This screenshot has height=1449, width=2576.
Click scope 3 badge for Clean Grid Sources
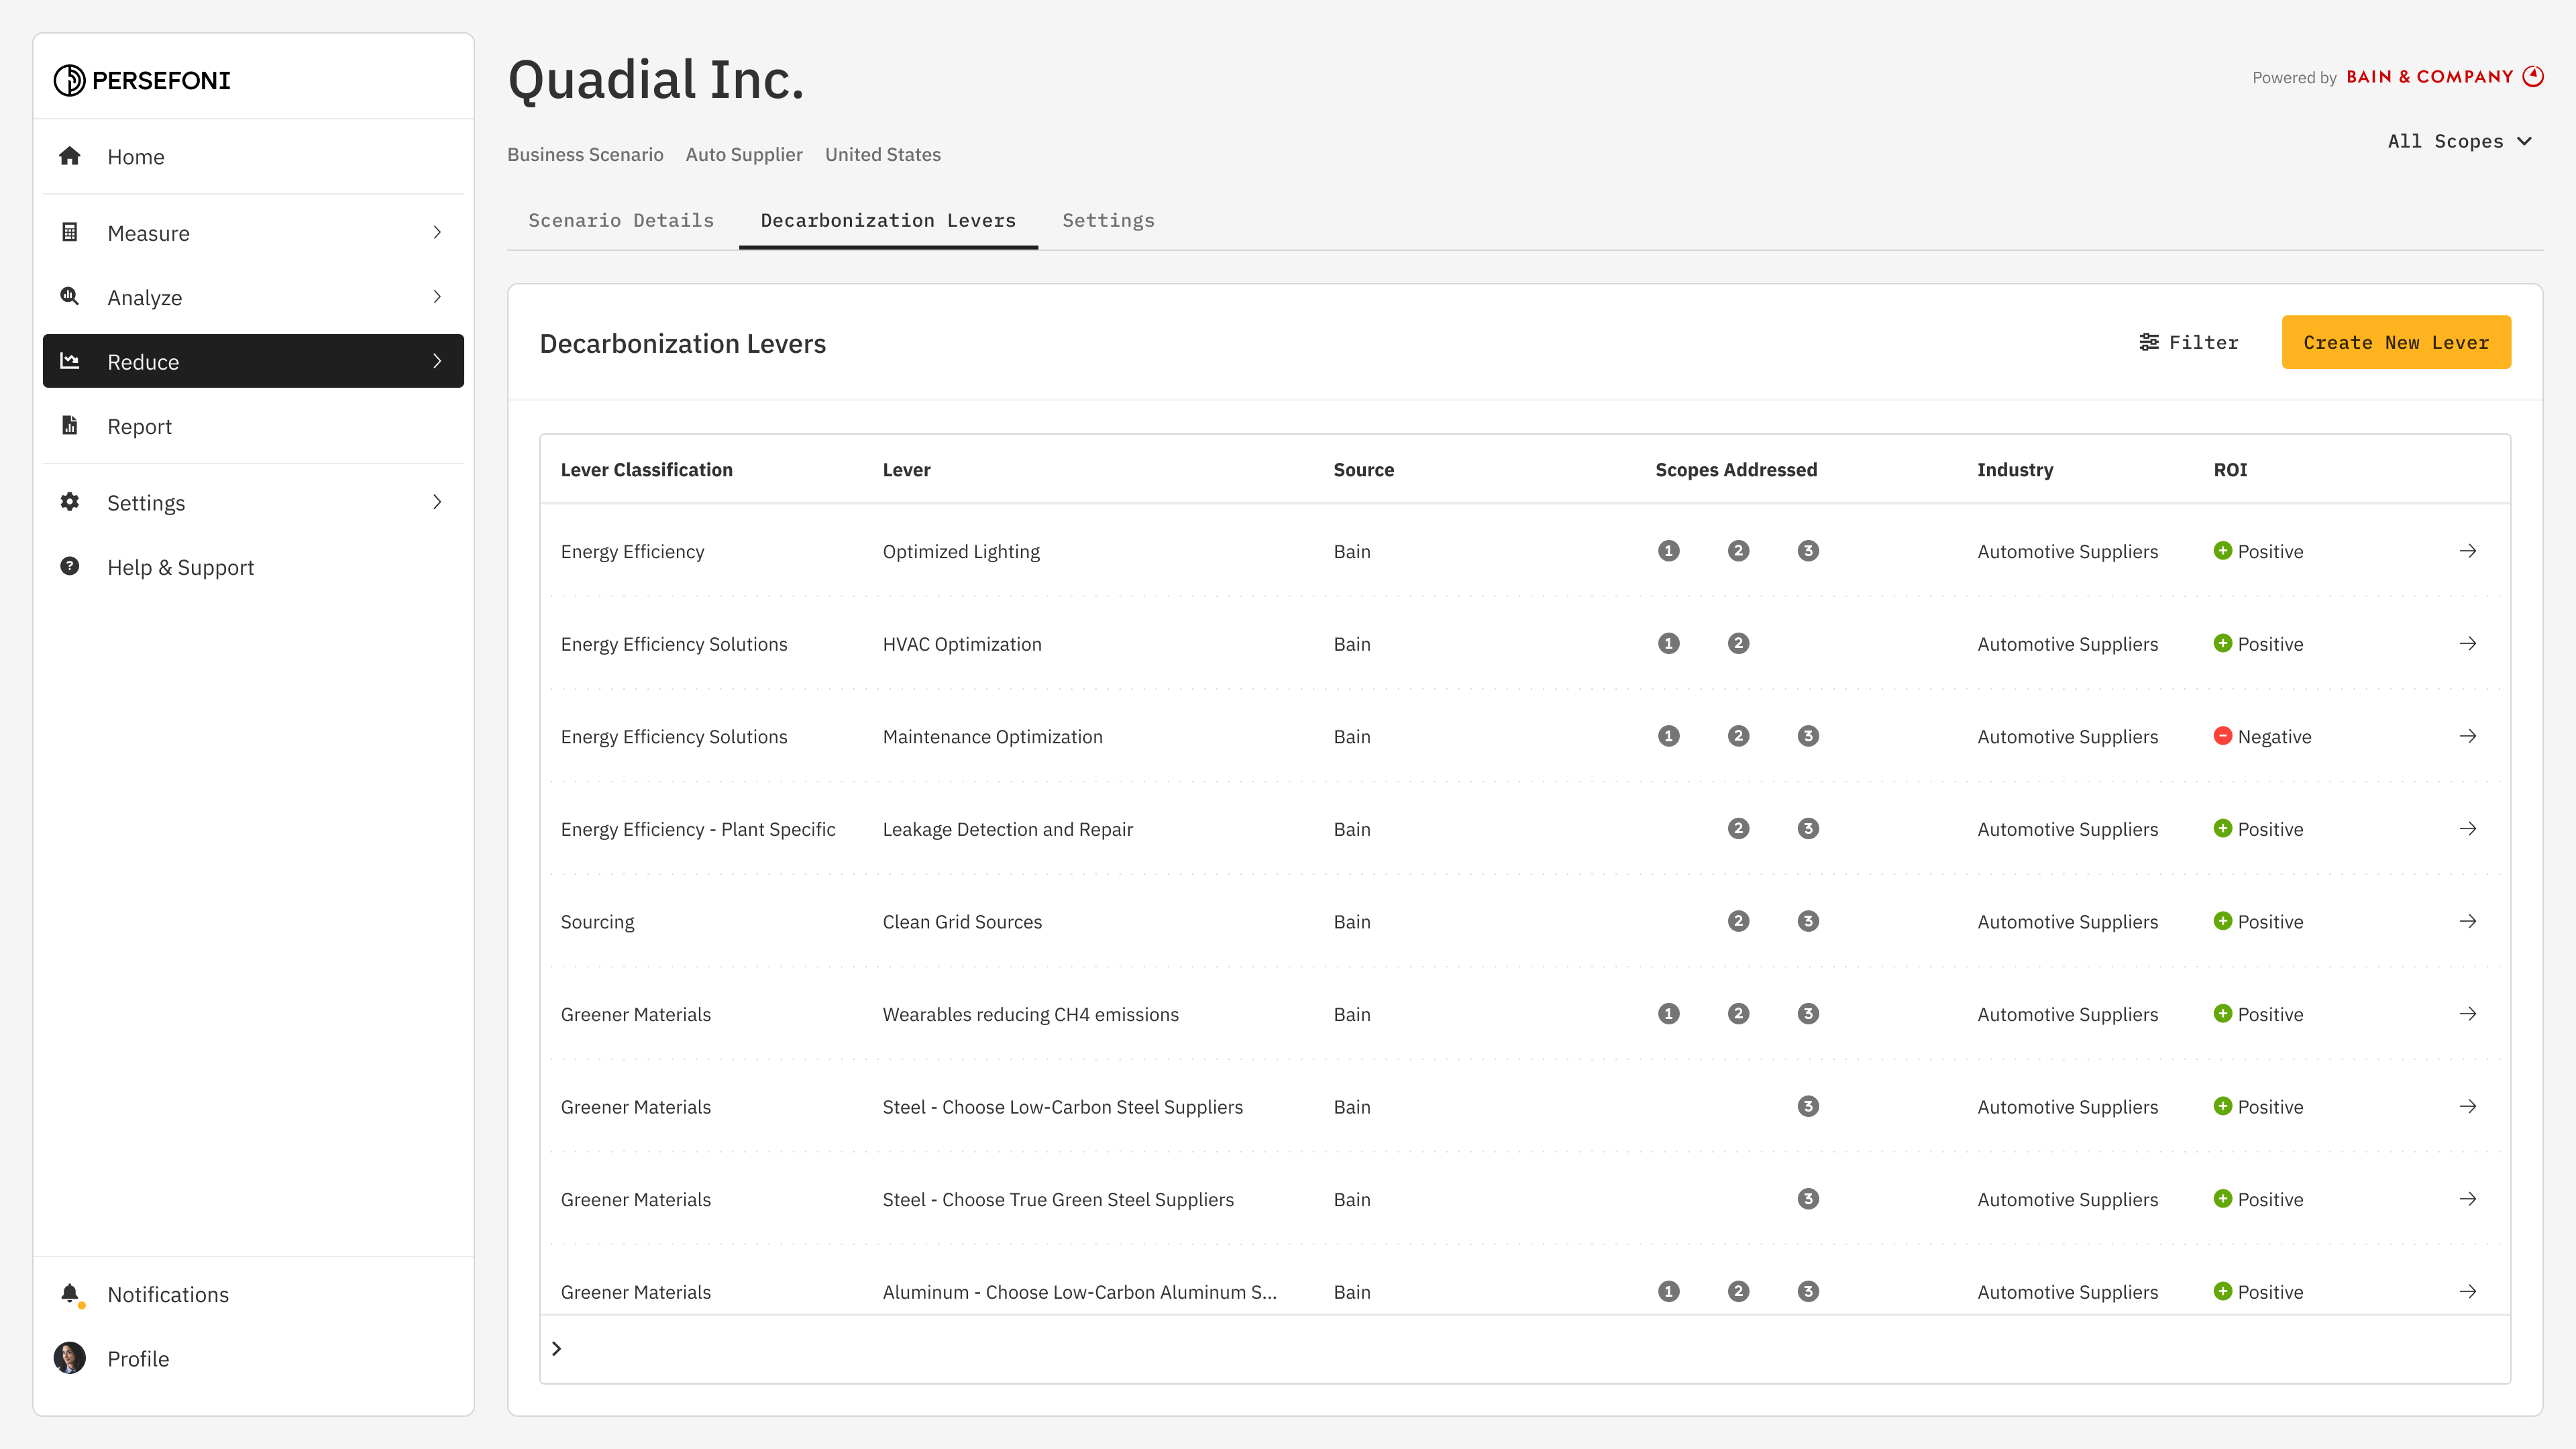pyautogui.click(x=1807, y=921)
